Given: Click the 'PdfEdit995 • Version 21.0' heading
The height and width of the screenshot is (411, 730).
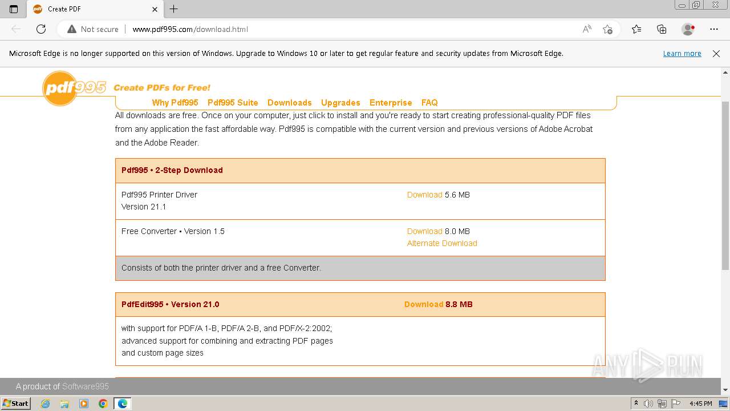Looking at the screenshot, I should point(171,304).
